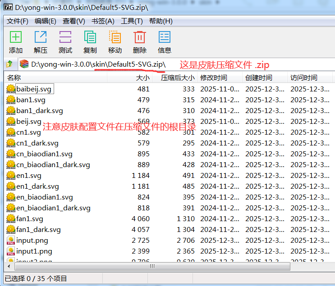Sort by Name (名称) column header

coord(54,78)
